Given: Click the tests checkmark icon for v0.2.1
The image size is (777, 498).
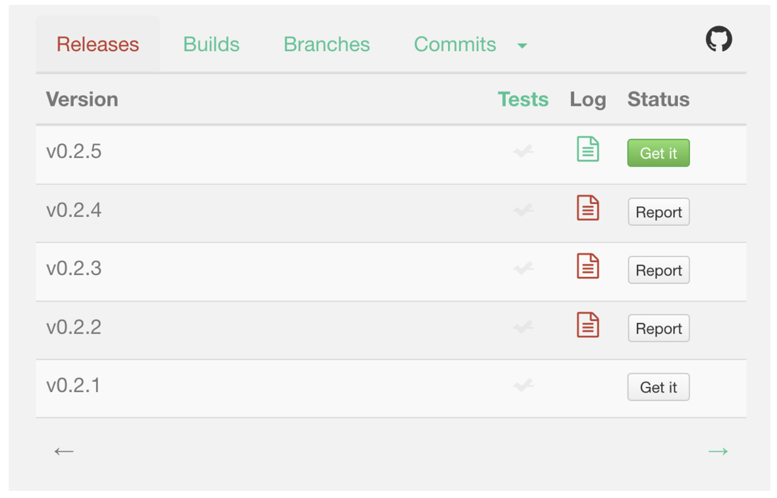Looking at the screenshot, I should 523,385.
